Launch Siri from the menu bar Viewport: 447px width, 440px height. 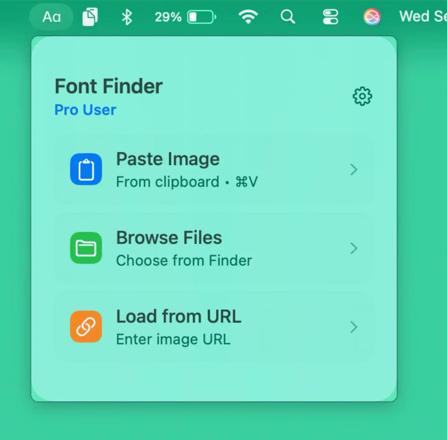click(x=372, y=17)
